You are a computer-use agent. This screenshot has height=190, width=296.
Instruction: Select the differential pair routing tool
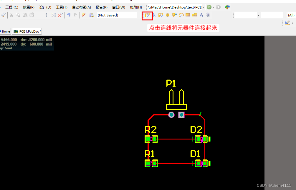(x=161, y=15)
